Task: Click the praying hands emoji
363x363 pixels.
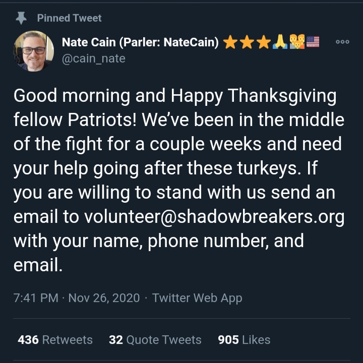Action: pyautogui.click(x=280, y=42)
